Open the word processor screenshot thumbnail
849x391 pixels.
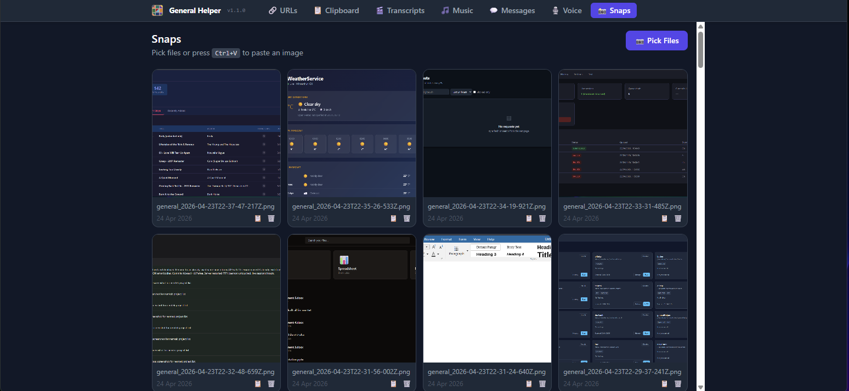(x=487, y=298)
